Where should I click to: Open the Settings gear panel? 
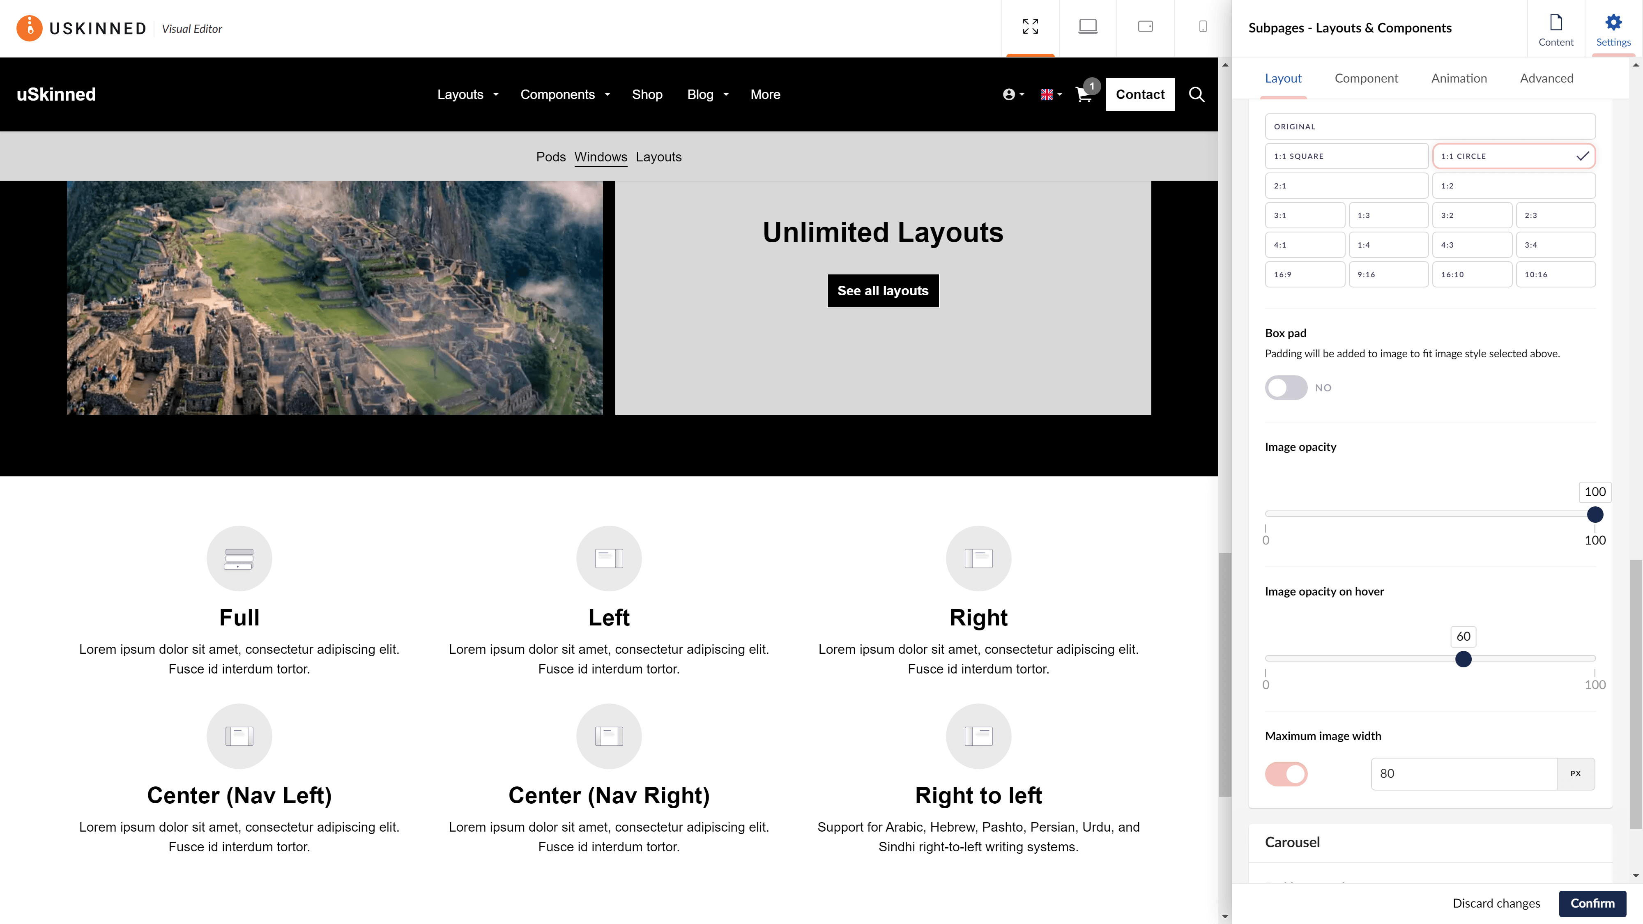tap(1613, 29)
